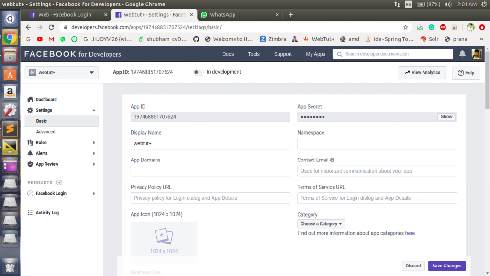This screenshot has height=276, width=490.
Task: Toggle the In development switch
Action: pyautogui.click(x=198, y=72)
